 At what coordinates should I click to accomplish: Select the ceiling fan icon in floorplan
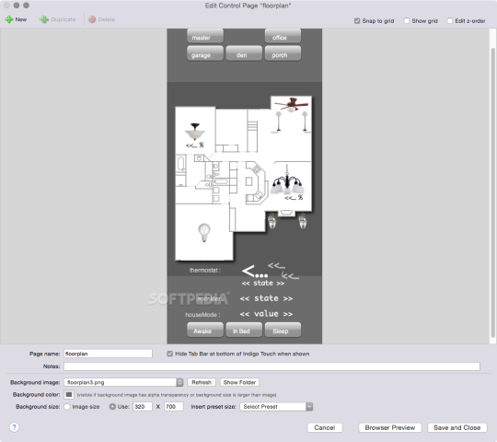click(x=291, y=105)
